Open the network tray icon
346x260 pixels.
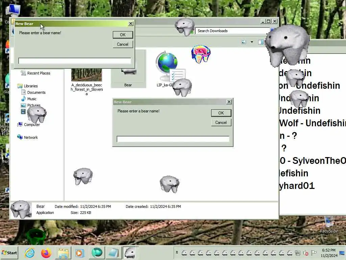tap(298, 253)
